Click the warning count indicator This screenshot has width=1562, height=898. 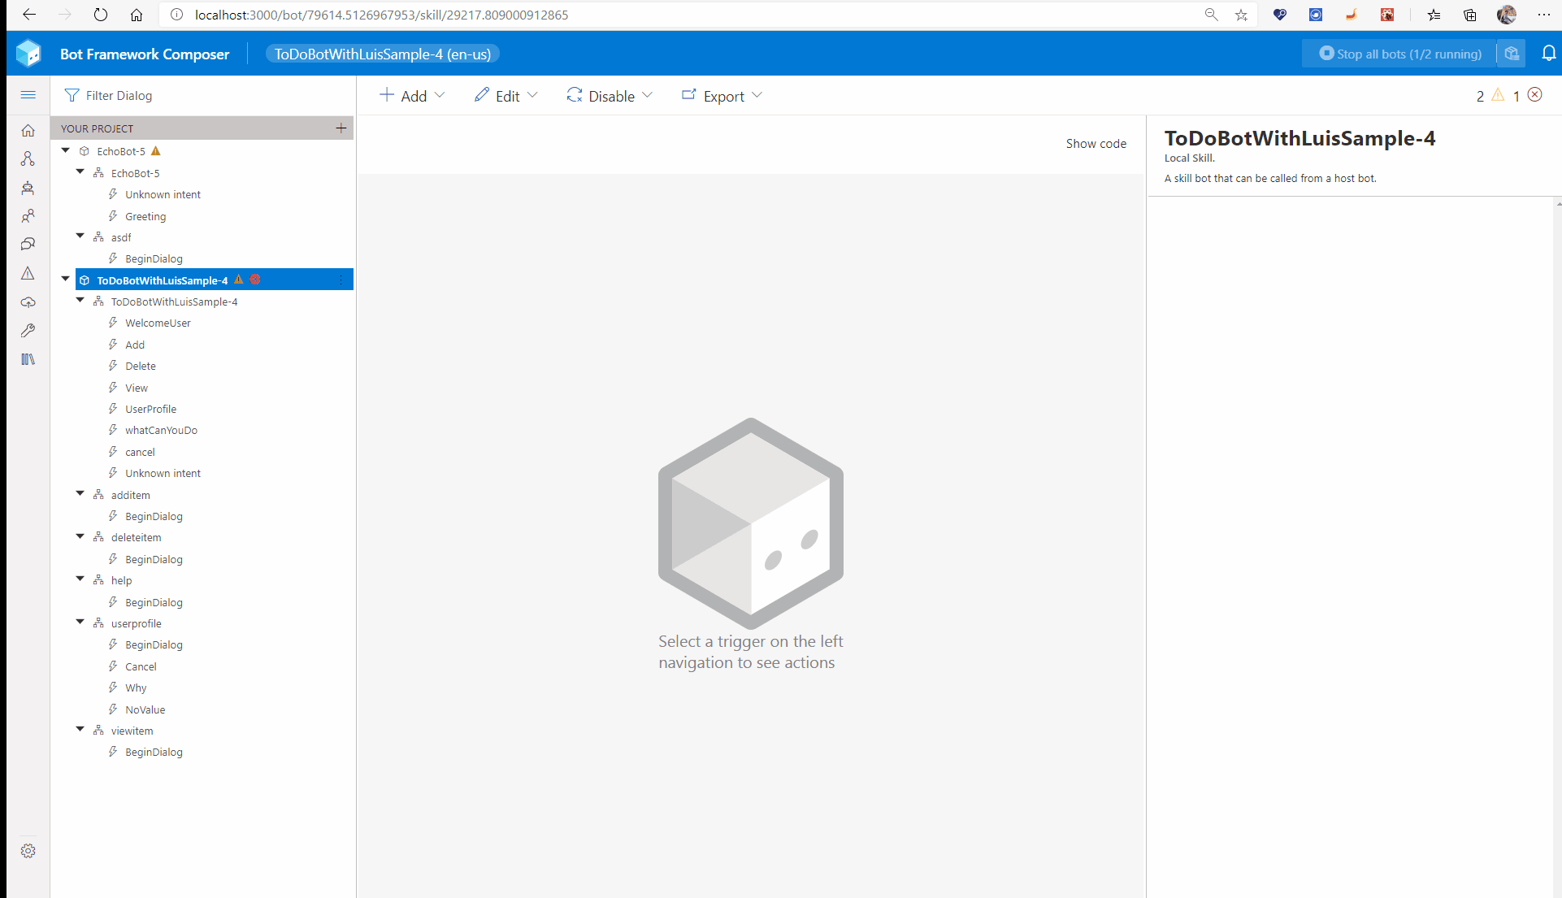pyautogui.click(x=1490, y=96)
